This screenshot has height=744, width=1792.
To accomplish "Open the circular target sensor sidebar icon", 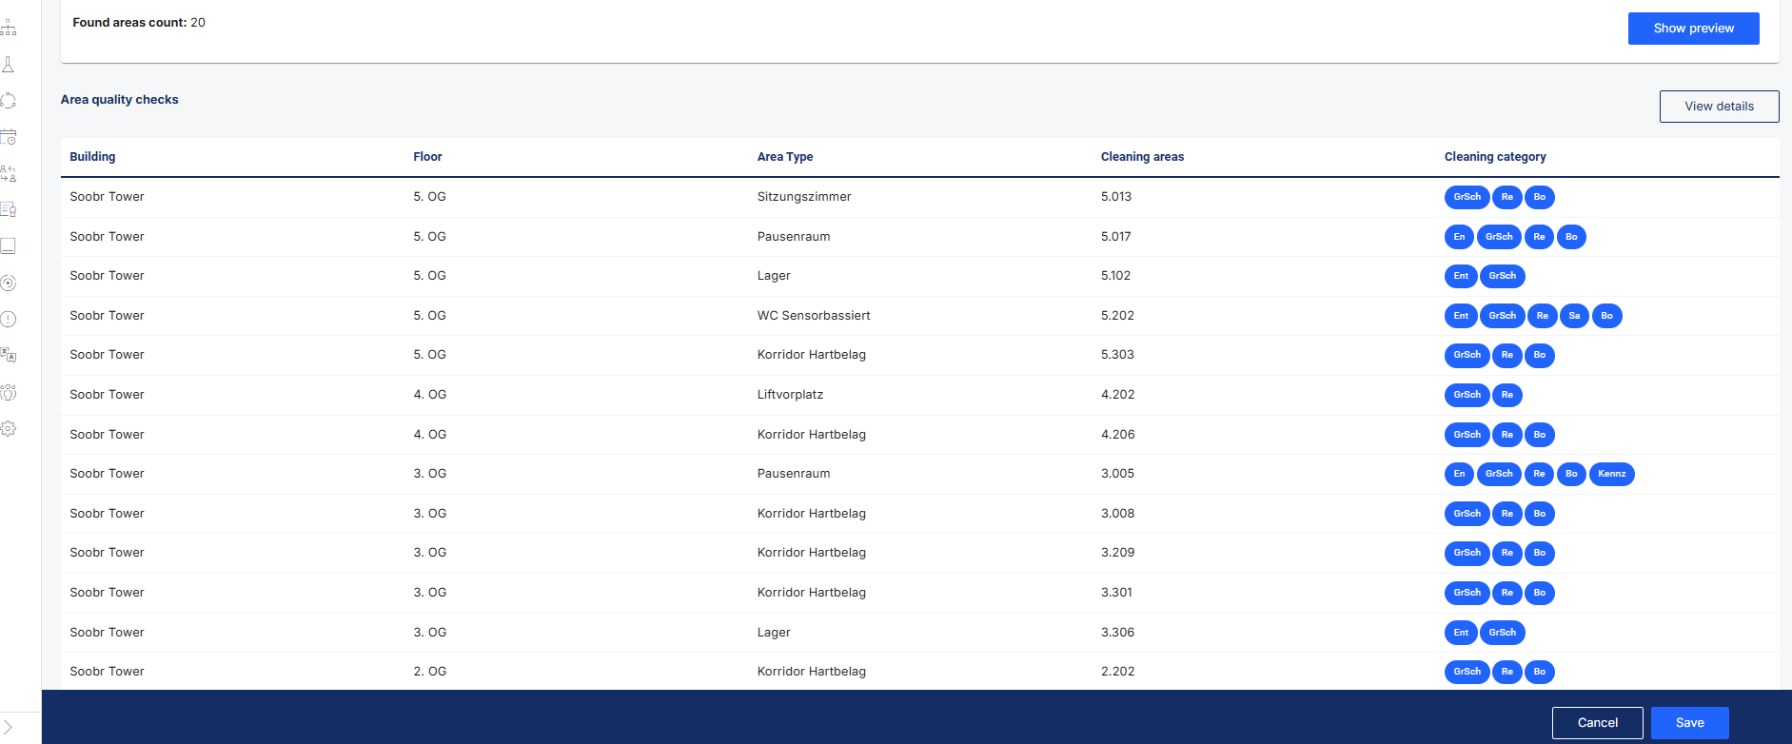I will click(9, 283).
